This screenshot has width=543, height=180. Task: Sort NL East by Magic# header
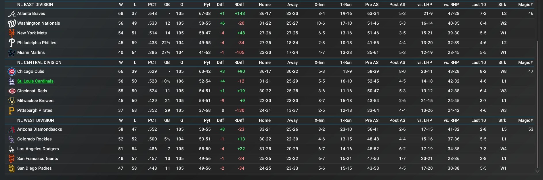(x=525, y=5)
